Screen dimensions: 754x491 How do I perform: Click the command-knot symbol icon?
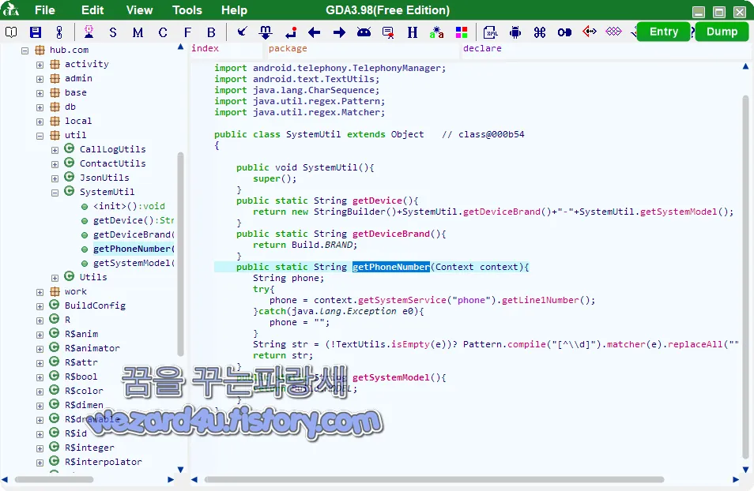coord(540,32)
